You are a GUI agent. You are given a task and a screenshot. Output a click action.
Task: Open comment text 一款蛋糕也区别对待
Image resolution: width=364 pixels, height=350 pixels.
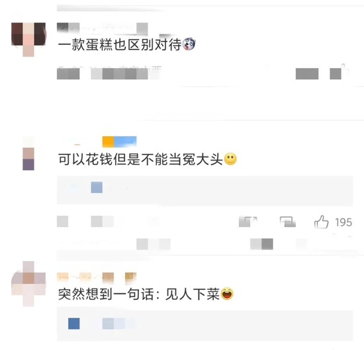coord(120,44)
